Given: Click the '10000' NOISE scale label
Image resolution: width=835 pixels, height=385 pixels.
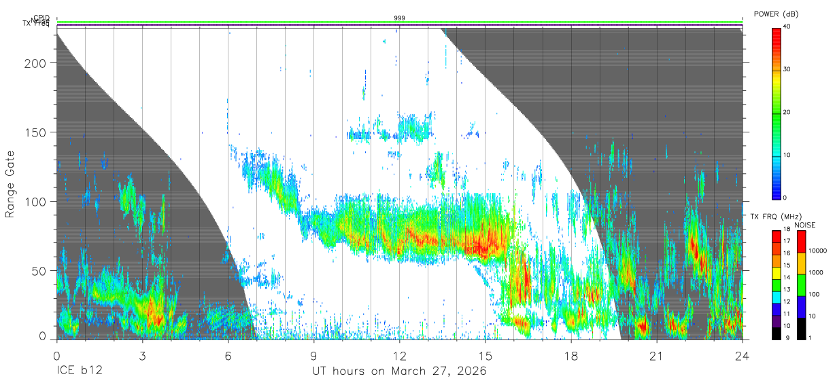Looking at the screenshot, I should [x=818, y=251].
